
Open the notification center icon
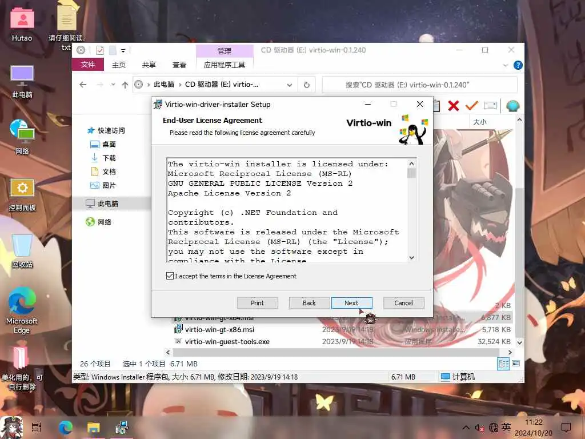[566, 428]
